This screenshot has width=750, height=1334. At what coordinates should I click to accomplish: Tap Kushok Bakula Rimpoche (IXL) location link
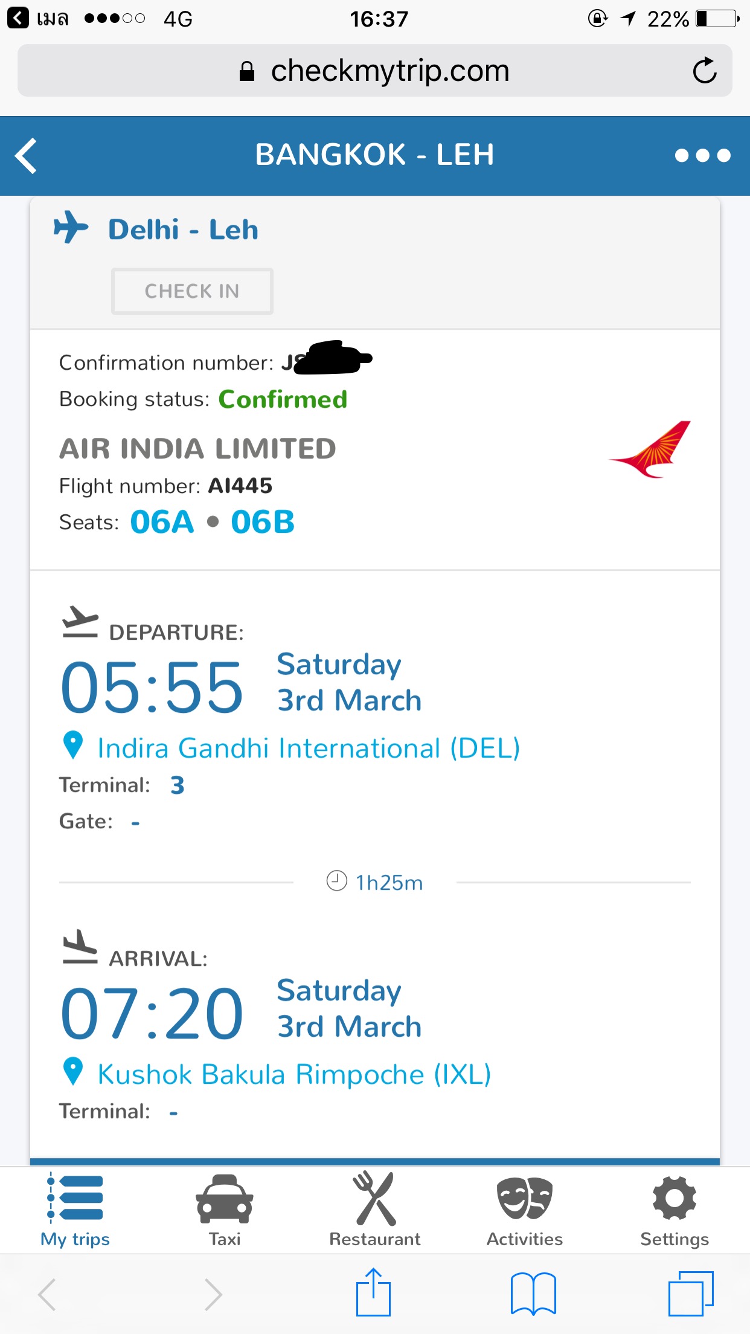click(294, 1074)
